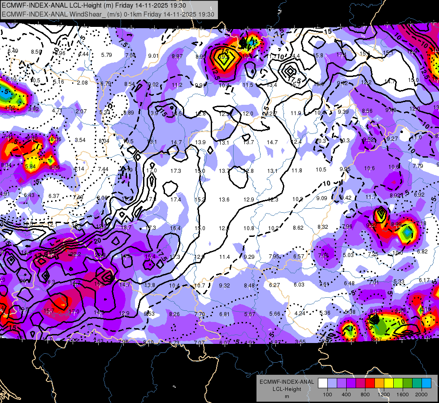Click the '100' legend tick label
The width and height of the screenshot is (439, 403).
coord(327,394)
